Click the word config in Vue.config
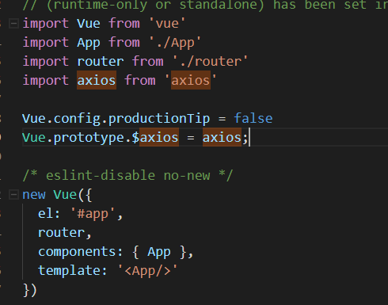Image resolution: width=388 pixels, height=305 pixels. click(x=77, y=119)
